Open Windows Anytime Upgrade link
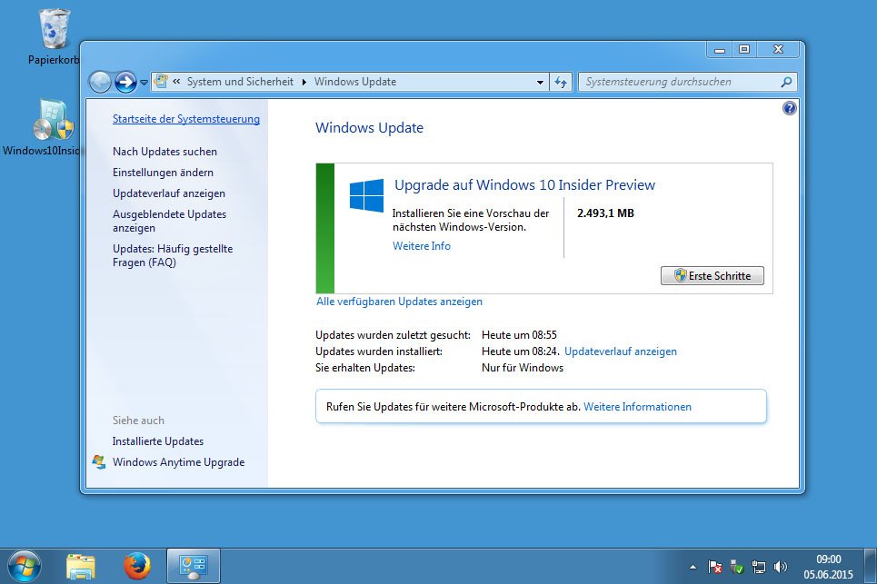The image size is (877, 584). (178, 462)
